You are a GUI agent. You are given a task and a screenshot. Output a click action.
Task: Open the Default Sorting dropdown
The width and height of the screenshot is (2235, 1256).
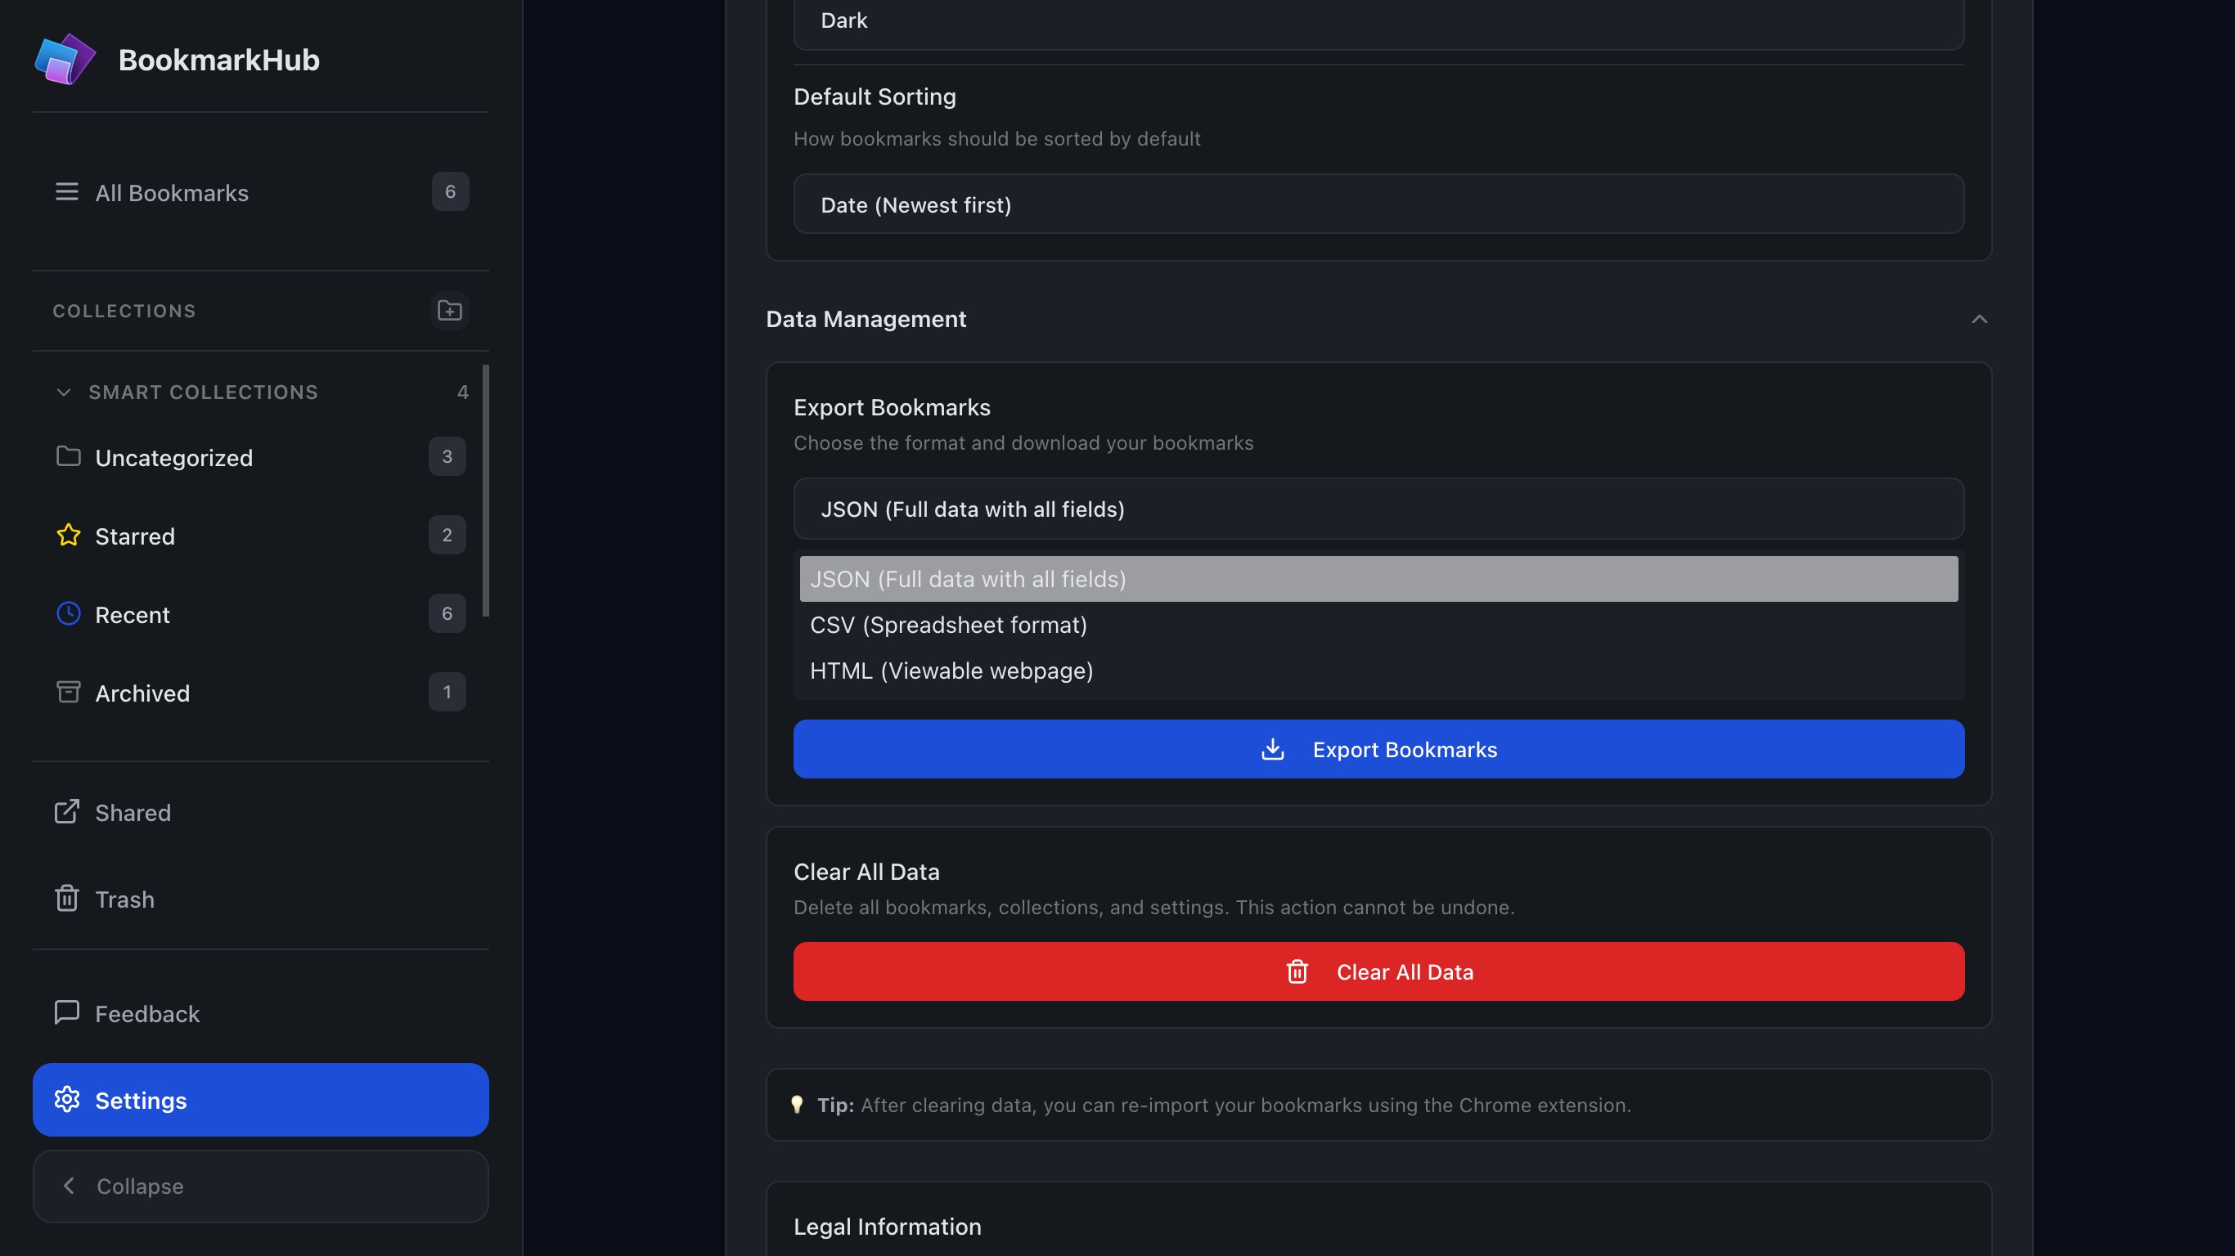(x=1378, y=204)
